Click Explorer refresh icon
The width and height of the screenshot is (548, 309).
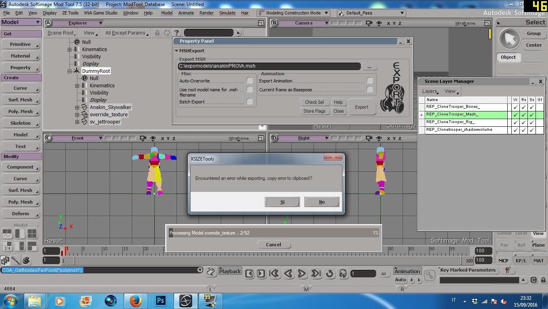[167, 33]
